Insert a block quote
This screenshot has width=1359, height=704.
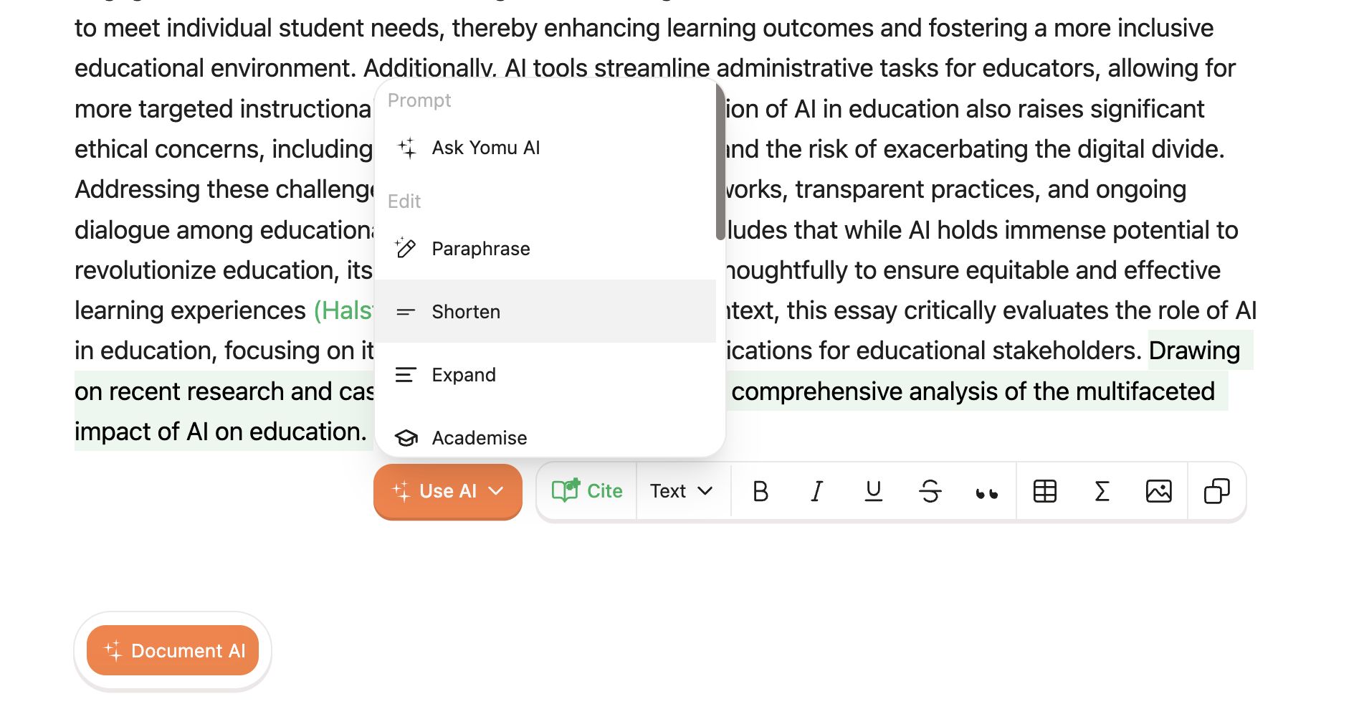[986, 493]
